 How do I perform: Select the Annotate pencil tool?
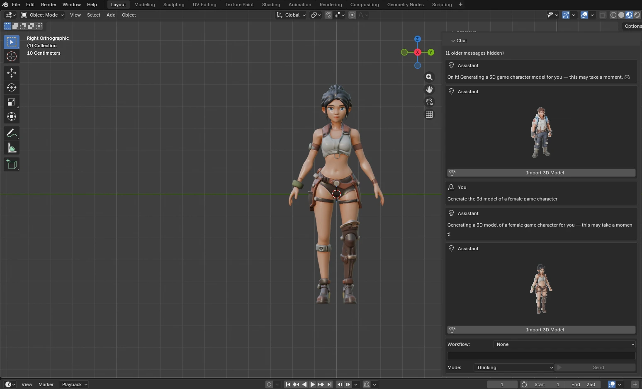[x=12, y=133]
